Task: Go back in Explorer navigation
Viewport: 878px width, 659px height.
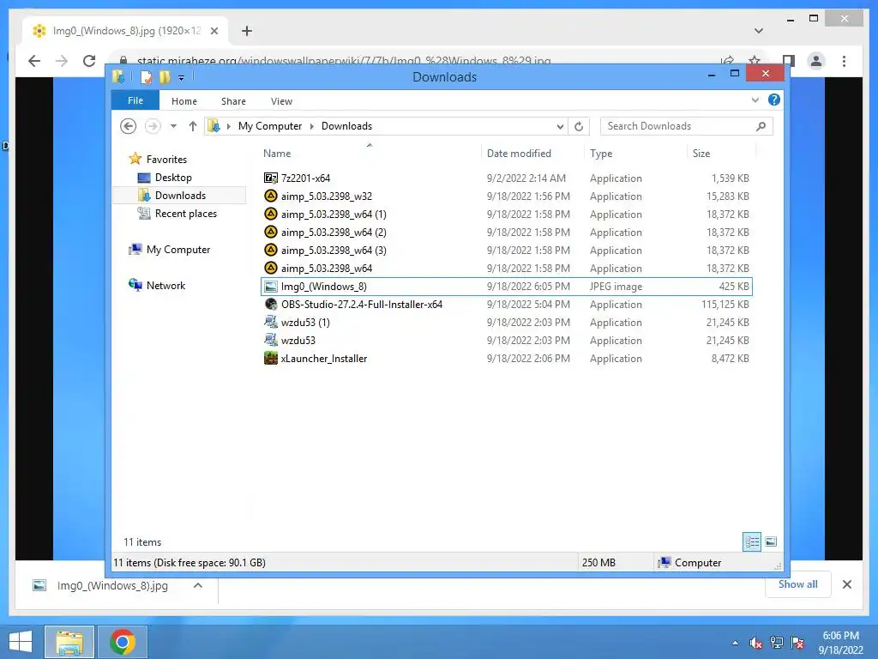Action: click(x=129, y=126)
